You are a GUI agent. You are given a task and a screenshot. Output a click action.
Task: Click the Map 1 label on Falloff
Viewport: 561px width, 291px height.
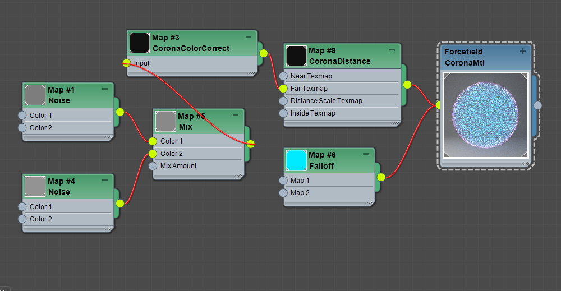point(300,181)
